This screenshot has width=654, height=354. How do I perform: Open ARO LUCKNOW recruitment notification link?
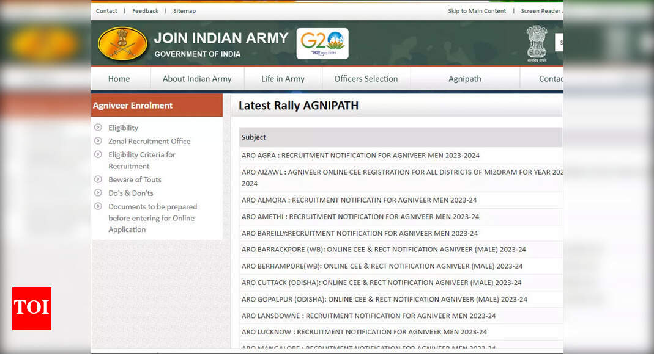point(364,332)
